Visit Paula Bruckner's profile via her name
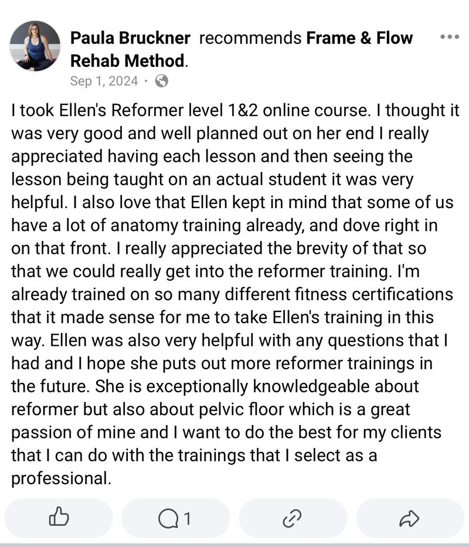Viewport: 469px width, 547px height. (x=130, y=38)
